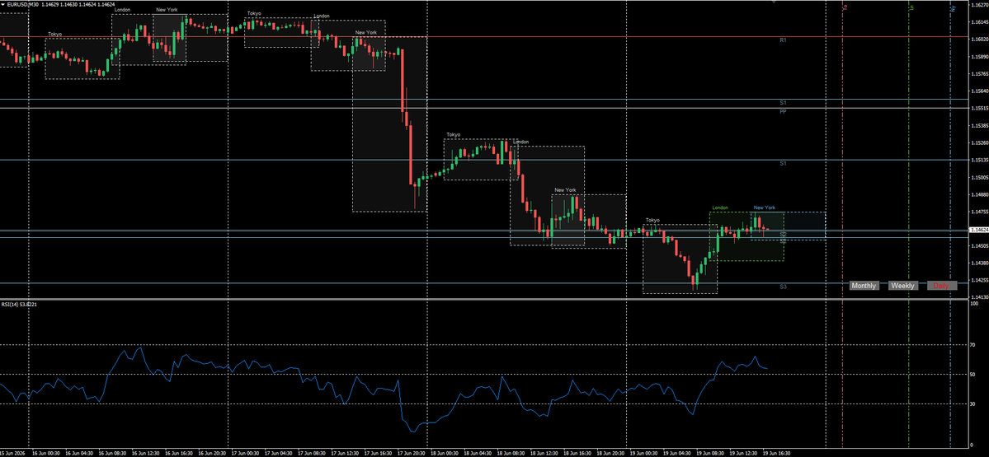Click the 18 Jun 00:30 time label

point(445,453)
